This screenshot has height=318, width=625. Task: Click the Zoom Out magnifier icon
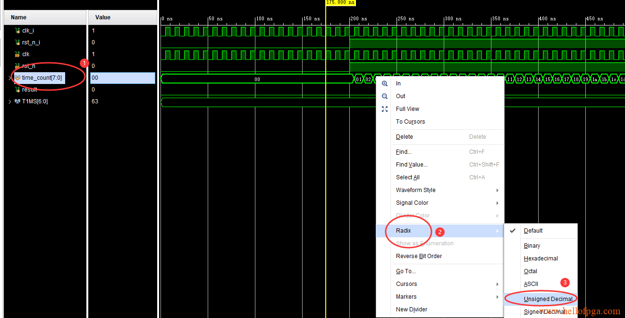point(385,96)
